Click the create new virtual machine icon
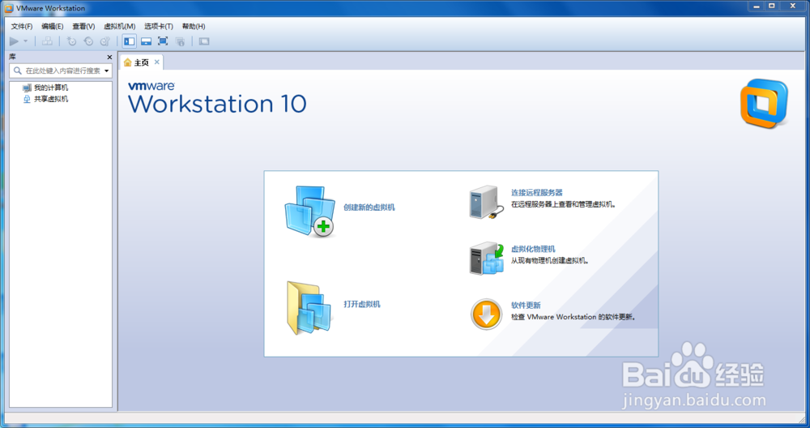 [309, 212]
